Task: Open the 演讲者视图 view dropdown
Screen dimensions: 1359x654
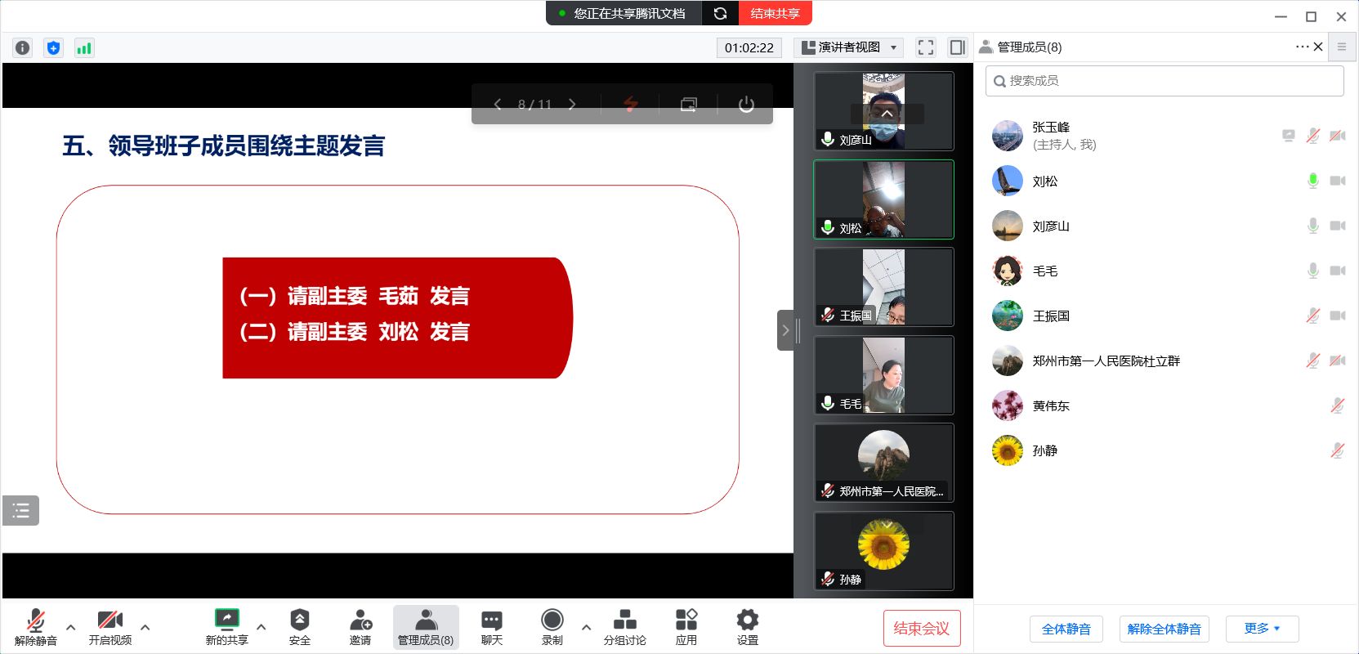Action: (x=848, y=47)
